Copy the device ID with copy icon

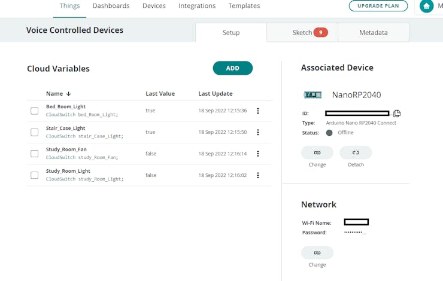point(396,113)
